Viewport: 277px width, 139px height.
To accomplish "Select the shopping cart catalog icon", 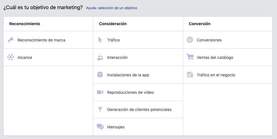I will click(190, 57).
